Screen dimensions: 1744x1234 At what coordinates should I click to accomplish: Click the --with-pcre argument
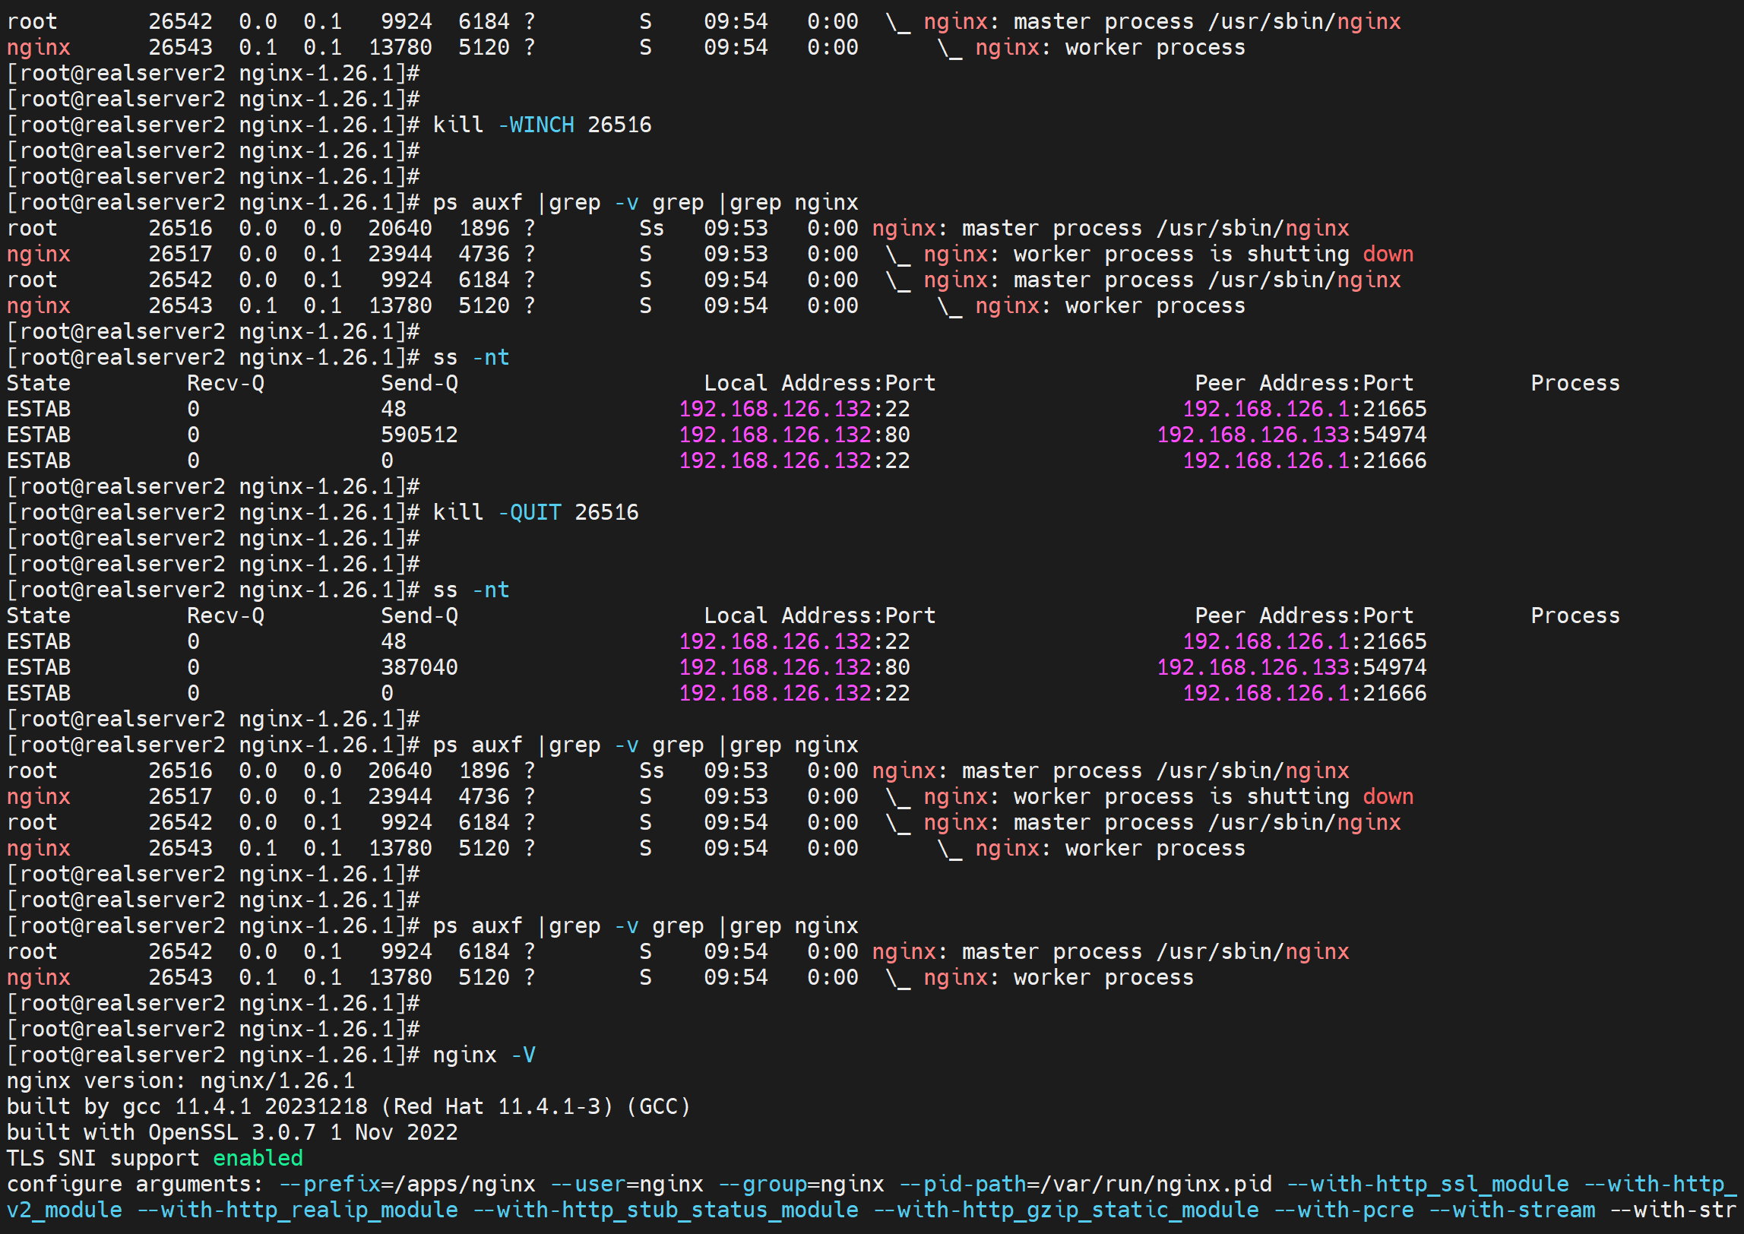point(1344,1210)
